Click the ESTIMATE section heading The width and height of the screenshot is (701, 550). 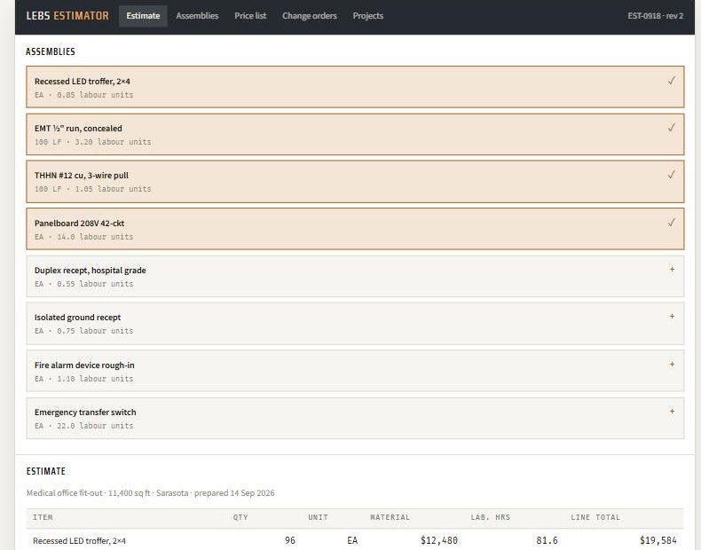click(x=45, y=471)
